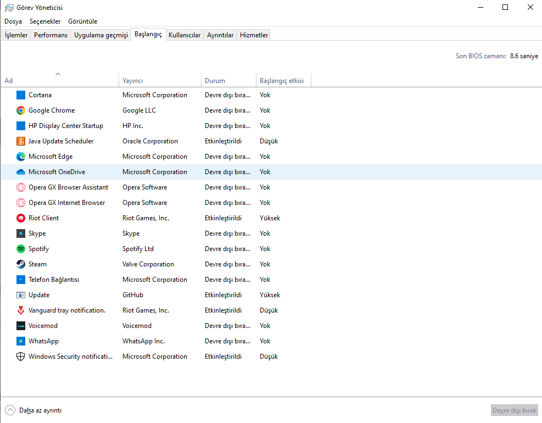Switch to the İşlemler tab
The width and height of the screenshot is (542, 423).
pyautogui.click(x=16, y=35)
